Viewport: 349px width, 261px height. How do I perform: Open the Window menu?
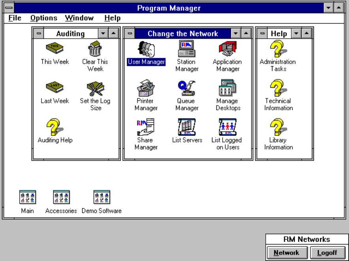(x=79, y=18)
